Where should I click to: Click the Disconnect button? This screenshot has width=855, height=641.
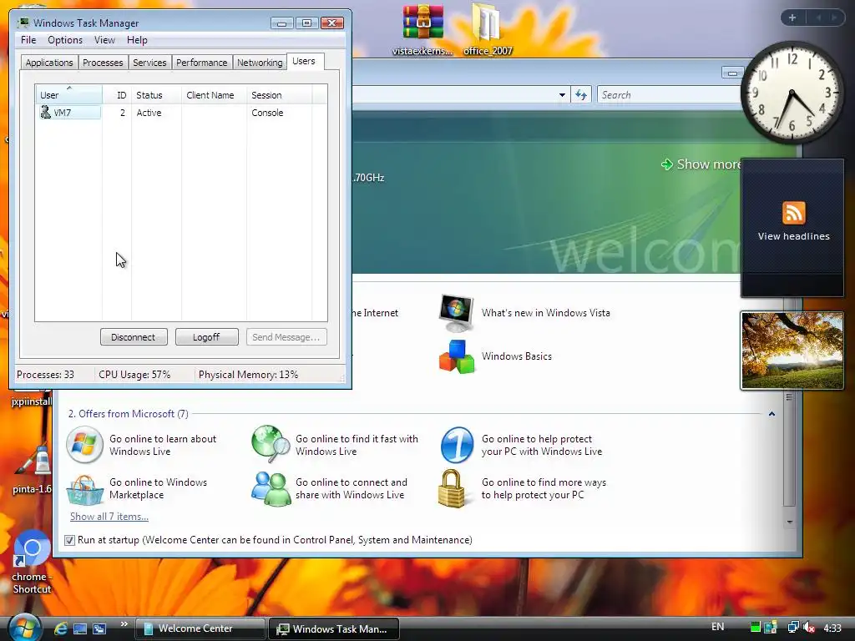point(134,337)
